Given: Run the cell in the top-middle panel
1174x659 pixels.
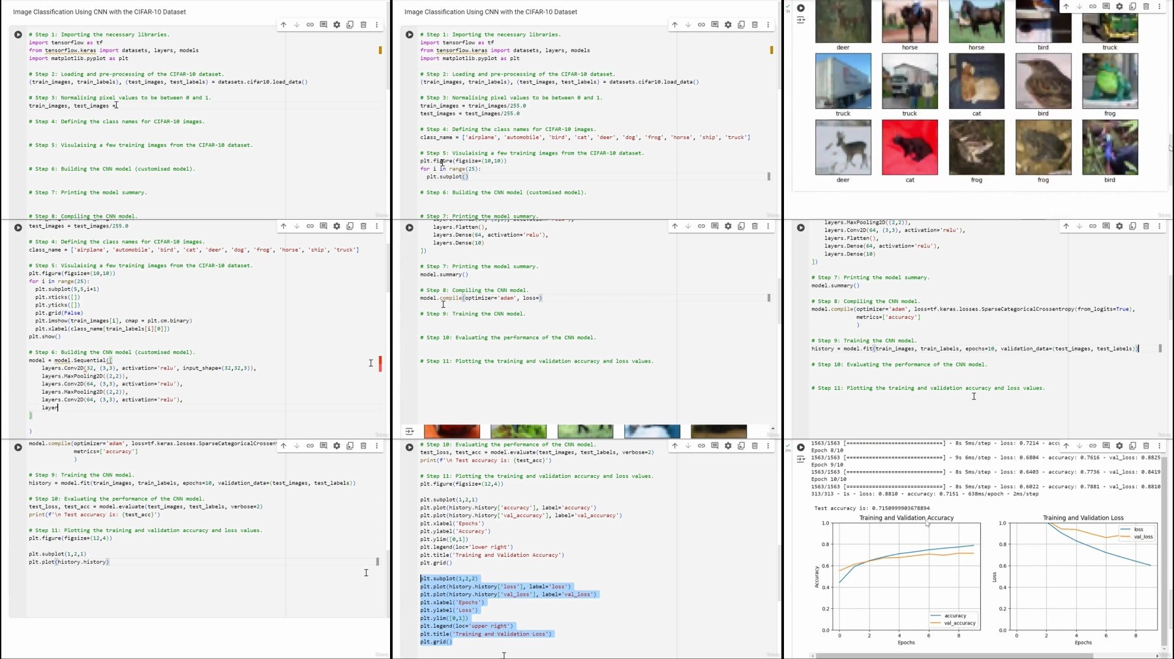Looking at the screenshot, I should click(x=410, y=35).
